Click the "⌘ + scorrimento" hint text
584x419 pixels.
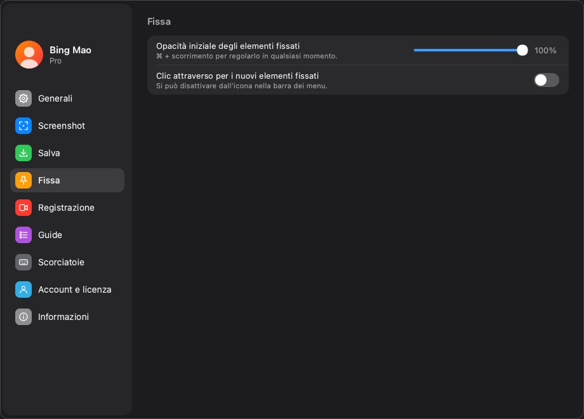[x=246, y=57]
